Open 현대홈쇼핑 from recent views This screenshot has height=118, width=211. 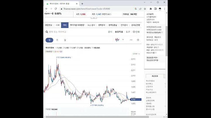point(150,106)
